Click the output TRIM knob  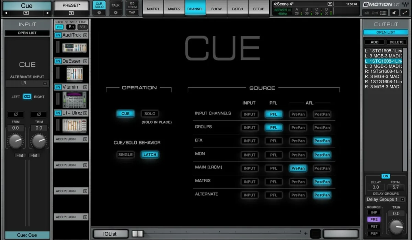pos(396,227)
